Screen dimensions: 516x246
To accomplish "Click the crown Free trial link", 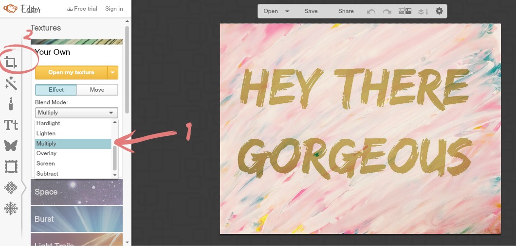I will (82, 9).
